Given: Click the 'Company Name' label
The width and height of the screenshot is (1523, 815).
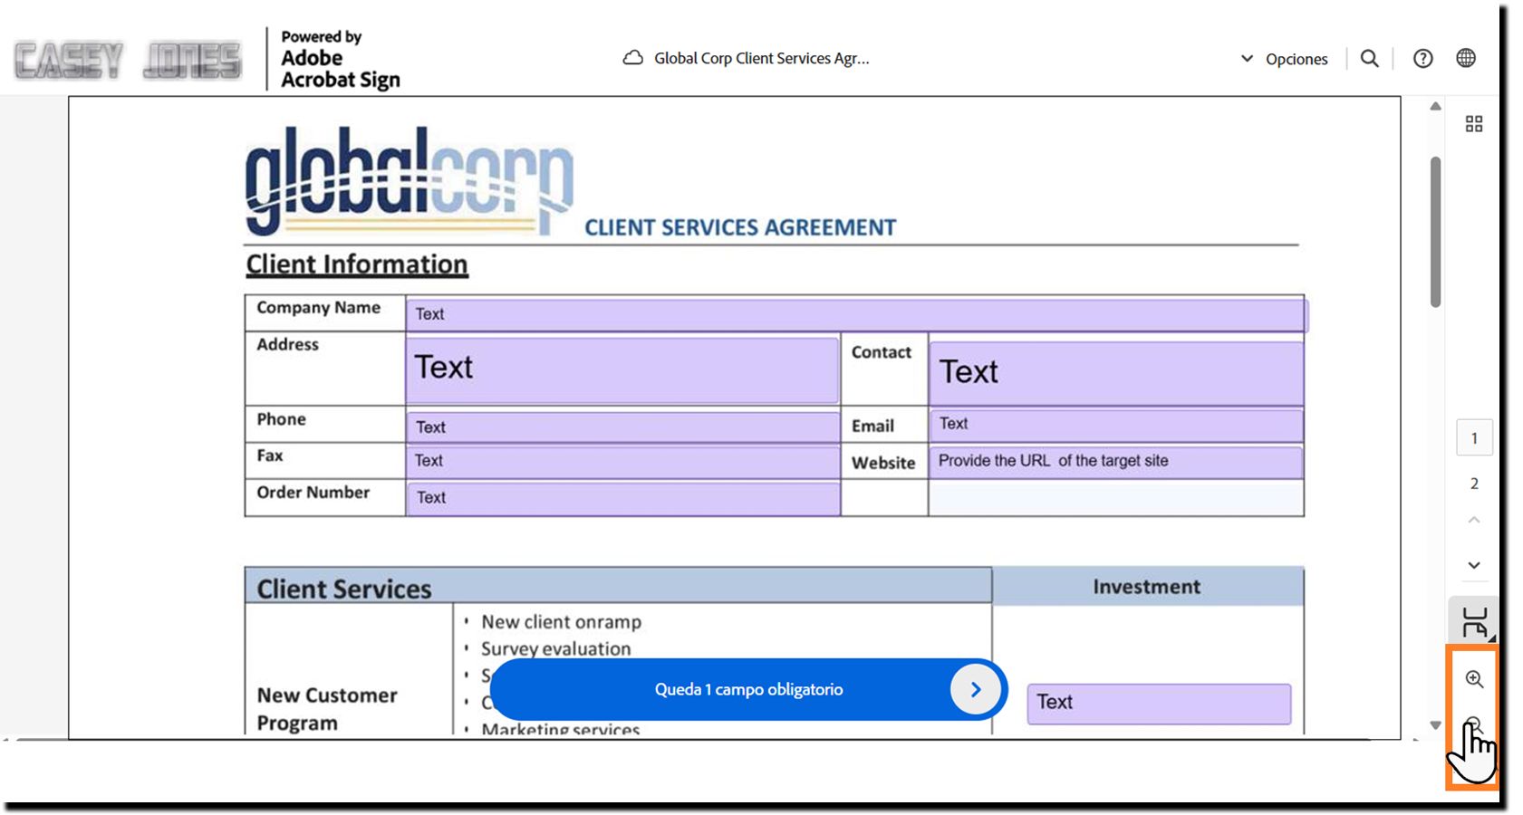Looking at the screenshot, I should (x=318, y=308).
